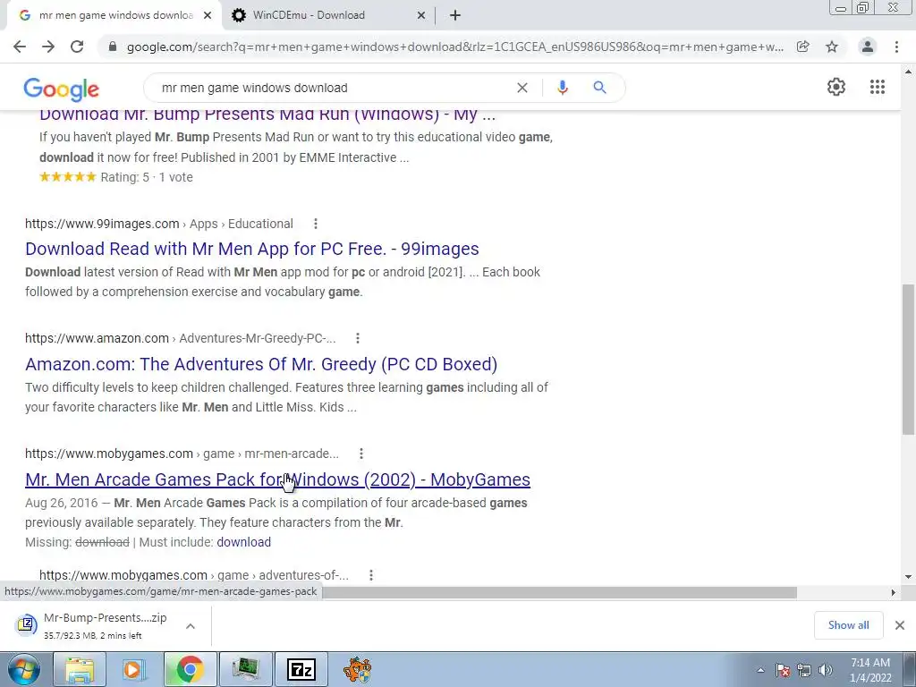Click the vertical page scrollbar thumb
Screen dimensions: 916x687
[x=908, y=359]
